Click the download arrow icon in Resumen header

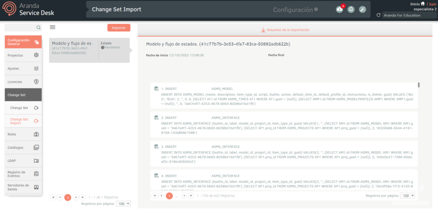[x=263, y=30]
